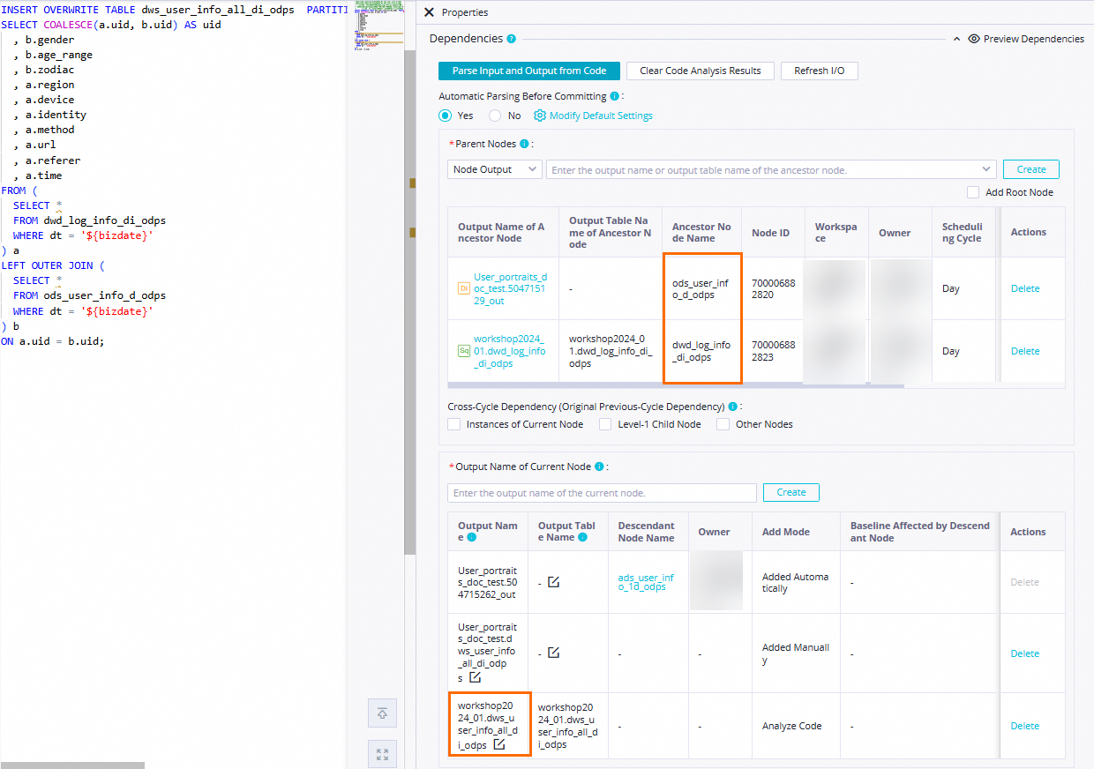Click the Preview Dependencies eye icon
The width and height of the screenshot is (1094, 769).
point(974,39)
